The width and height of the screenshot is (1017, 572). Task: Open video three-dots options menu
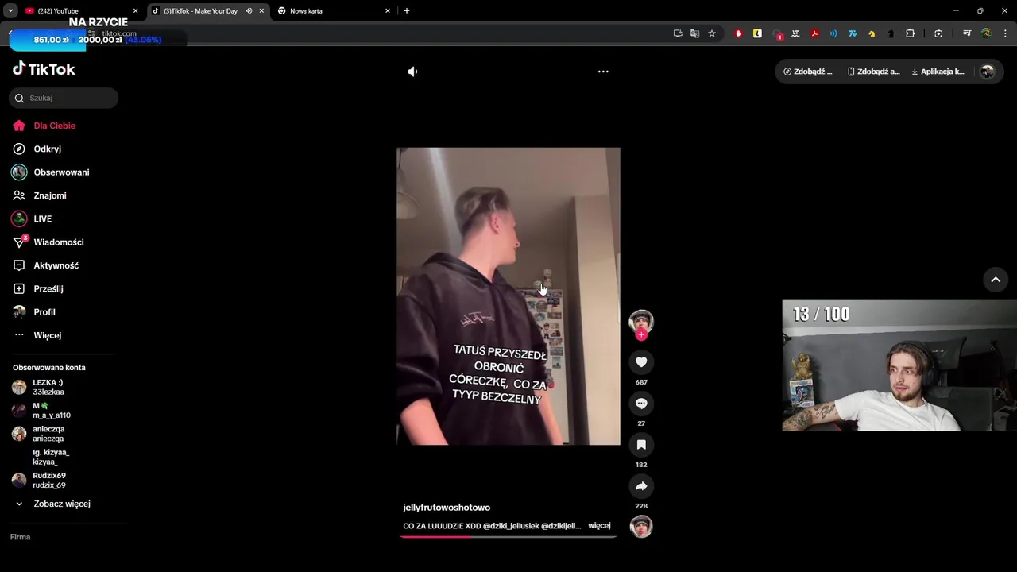(x=603, y=71)
